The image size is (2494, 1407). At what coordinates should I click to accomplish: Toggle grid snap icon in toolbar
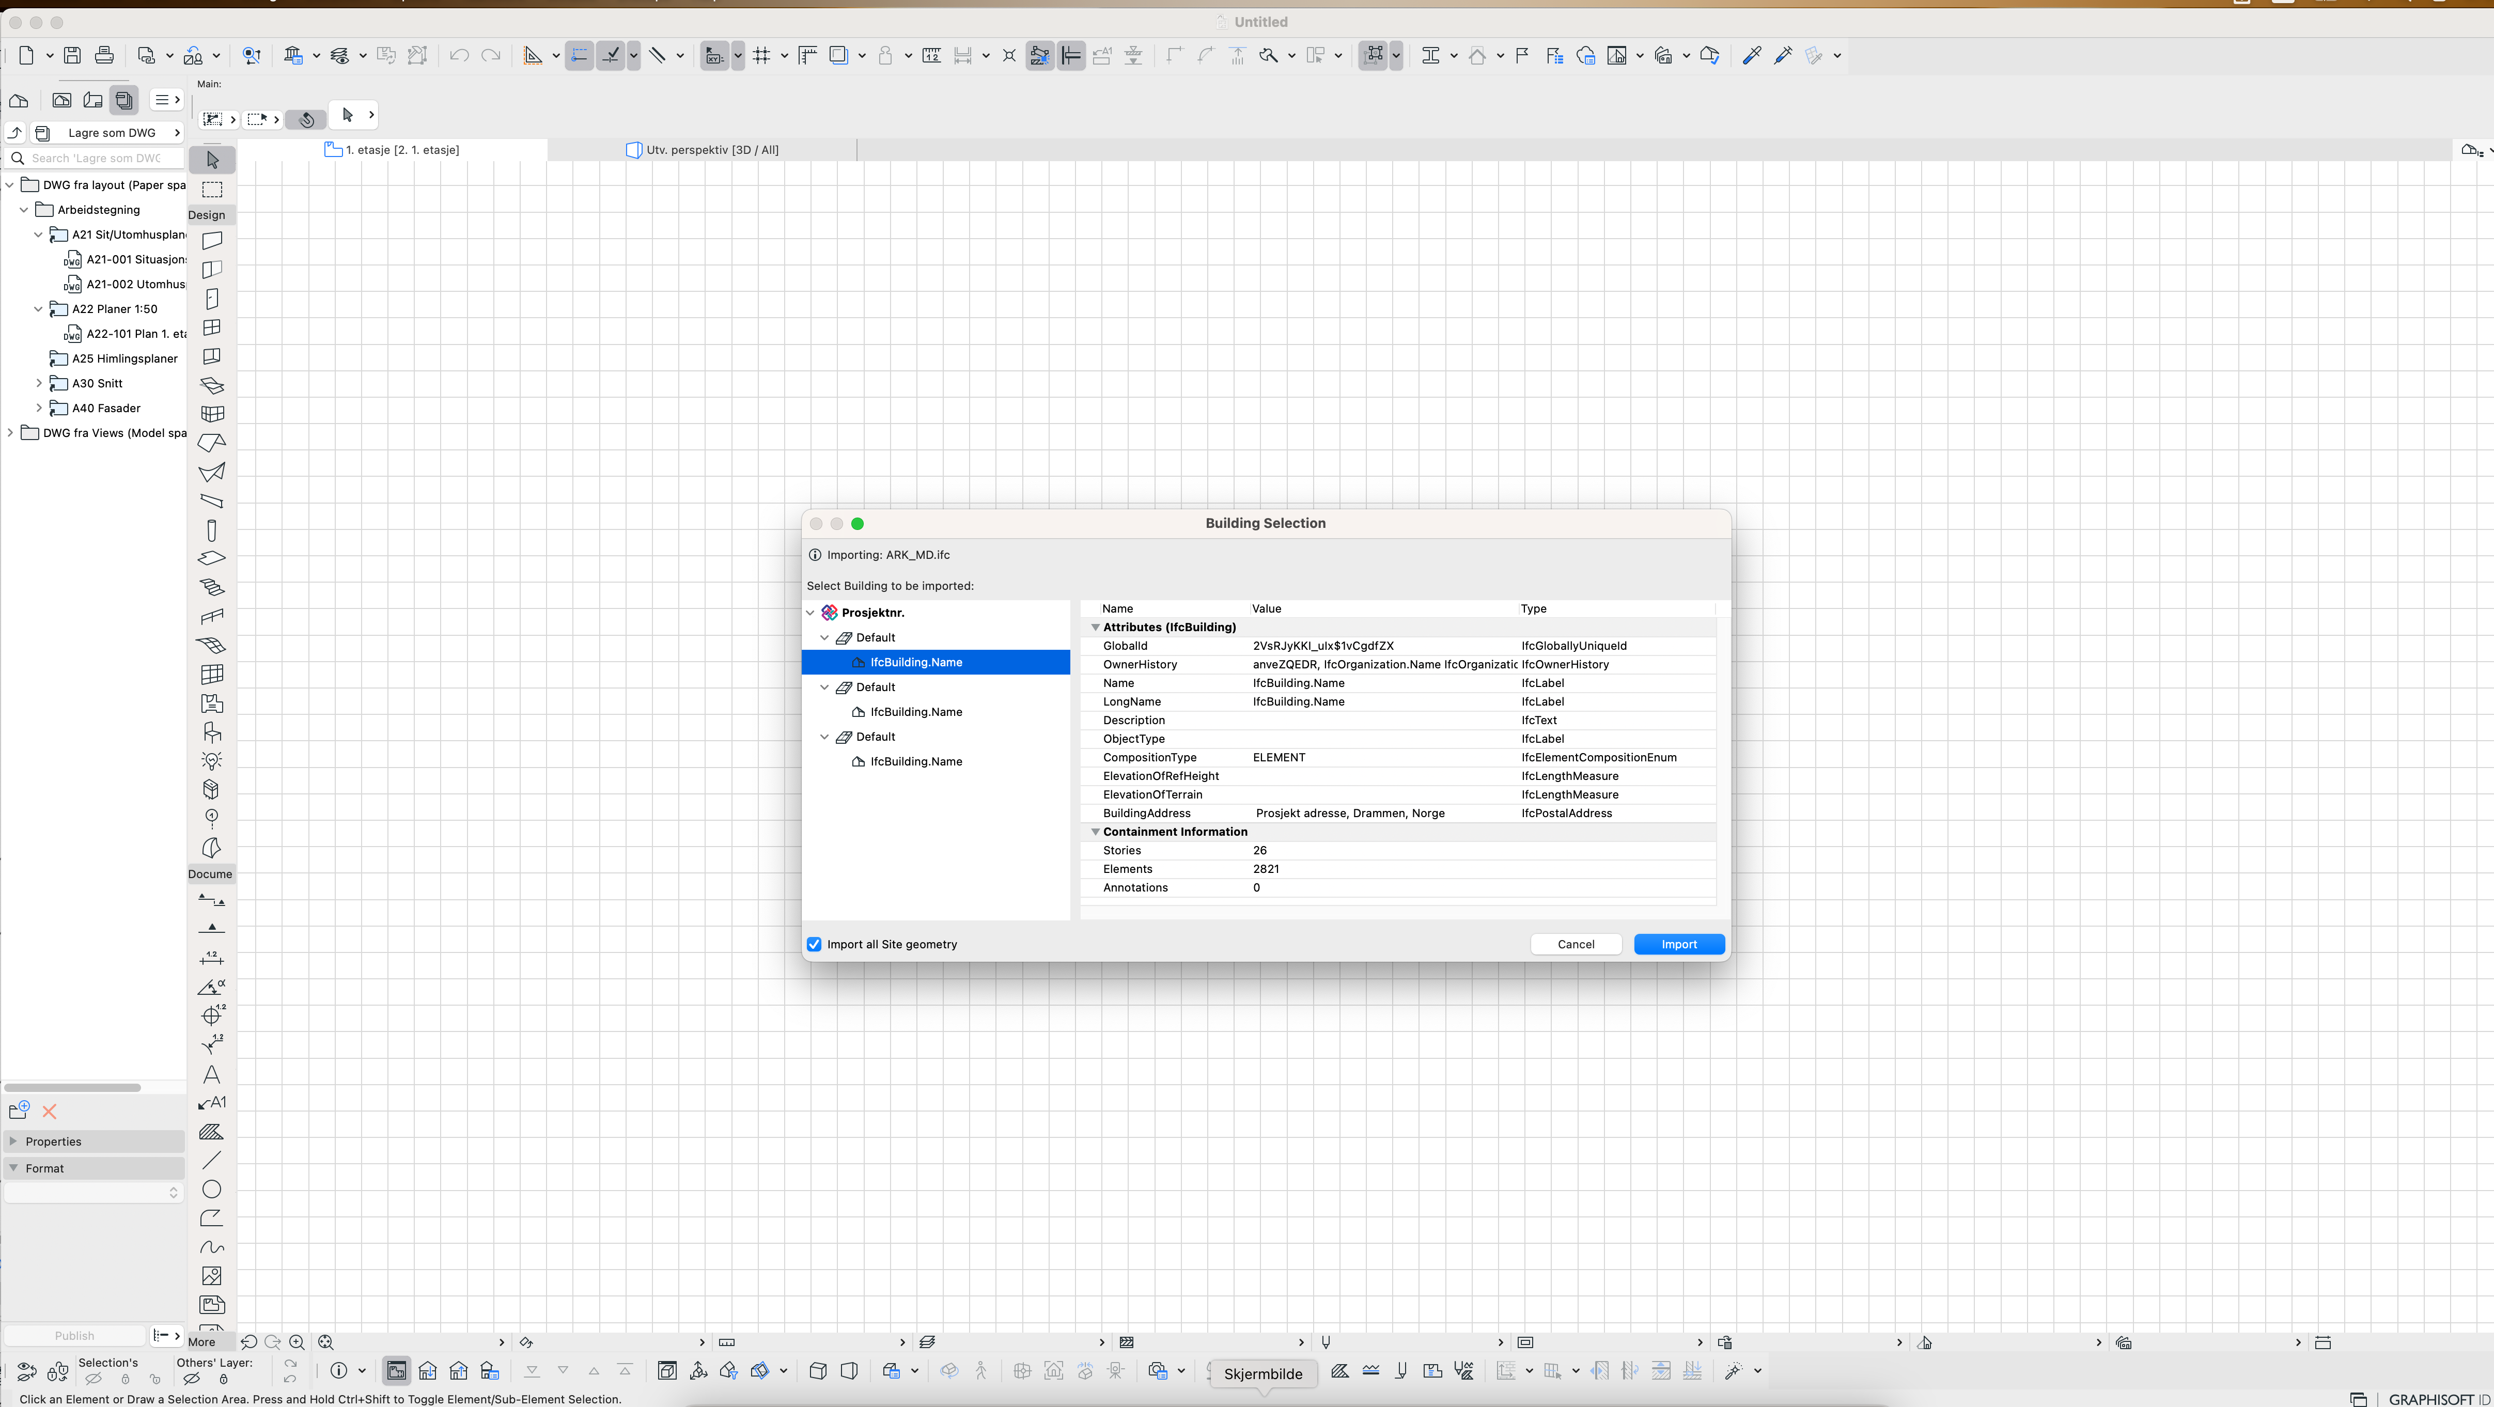[x=762, y=55]
